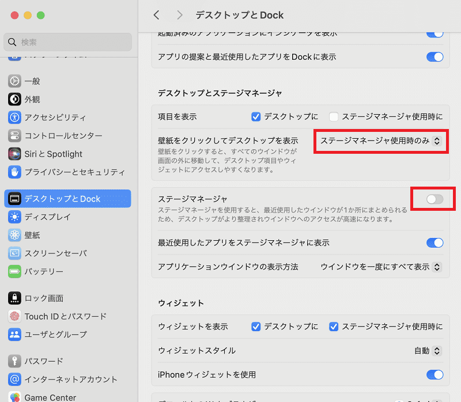Toggle 最近使用したアプリをステージマネージャに表示 switch

click(435, 242)
